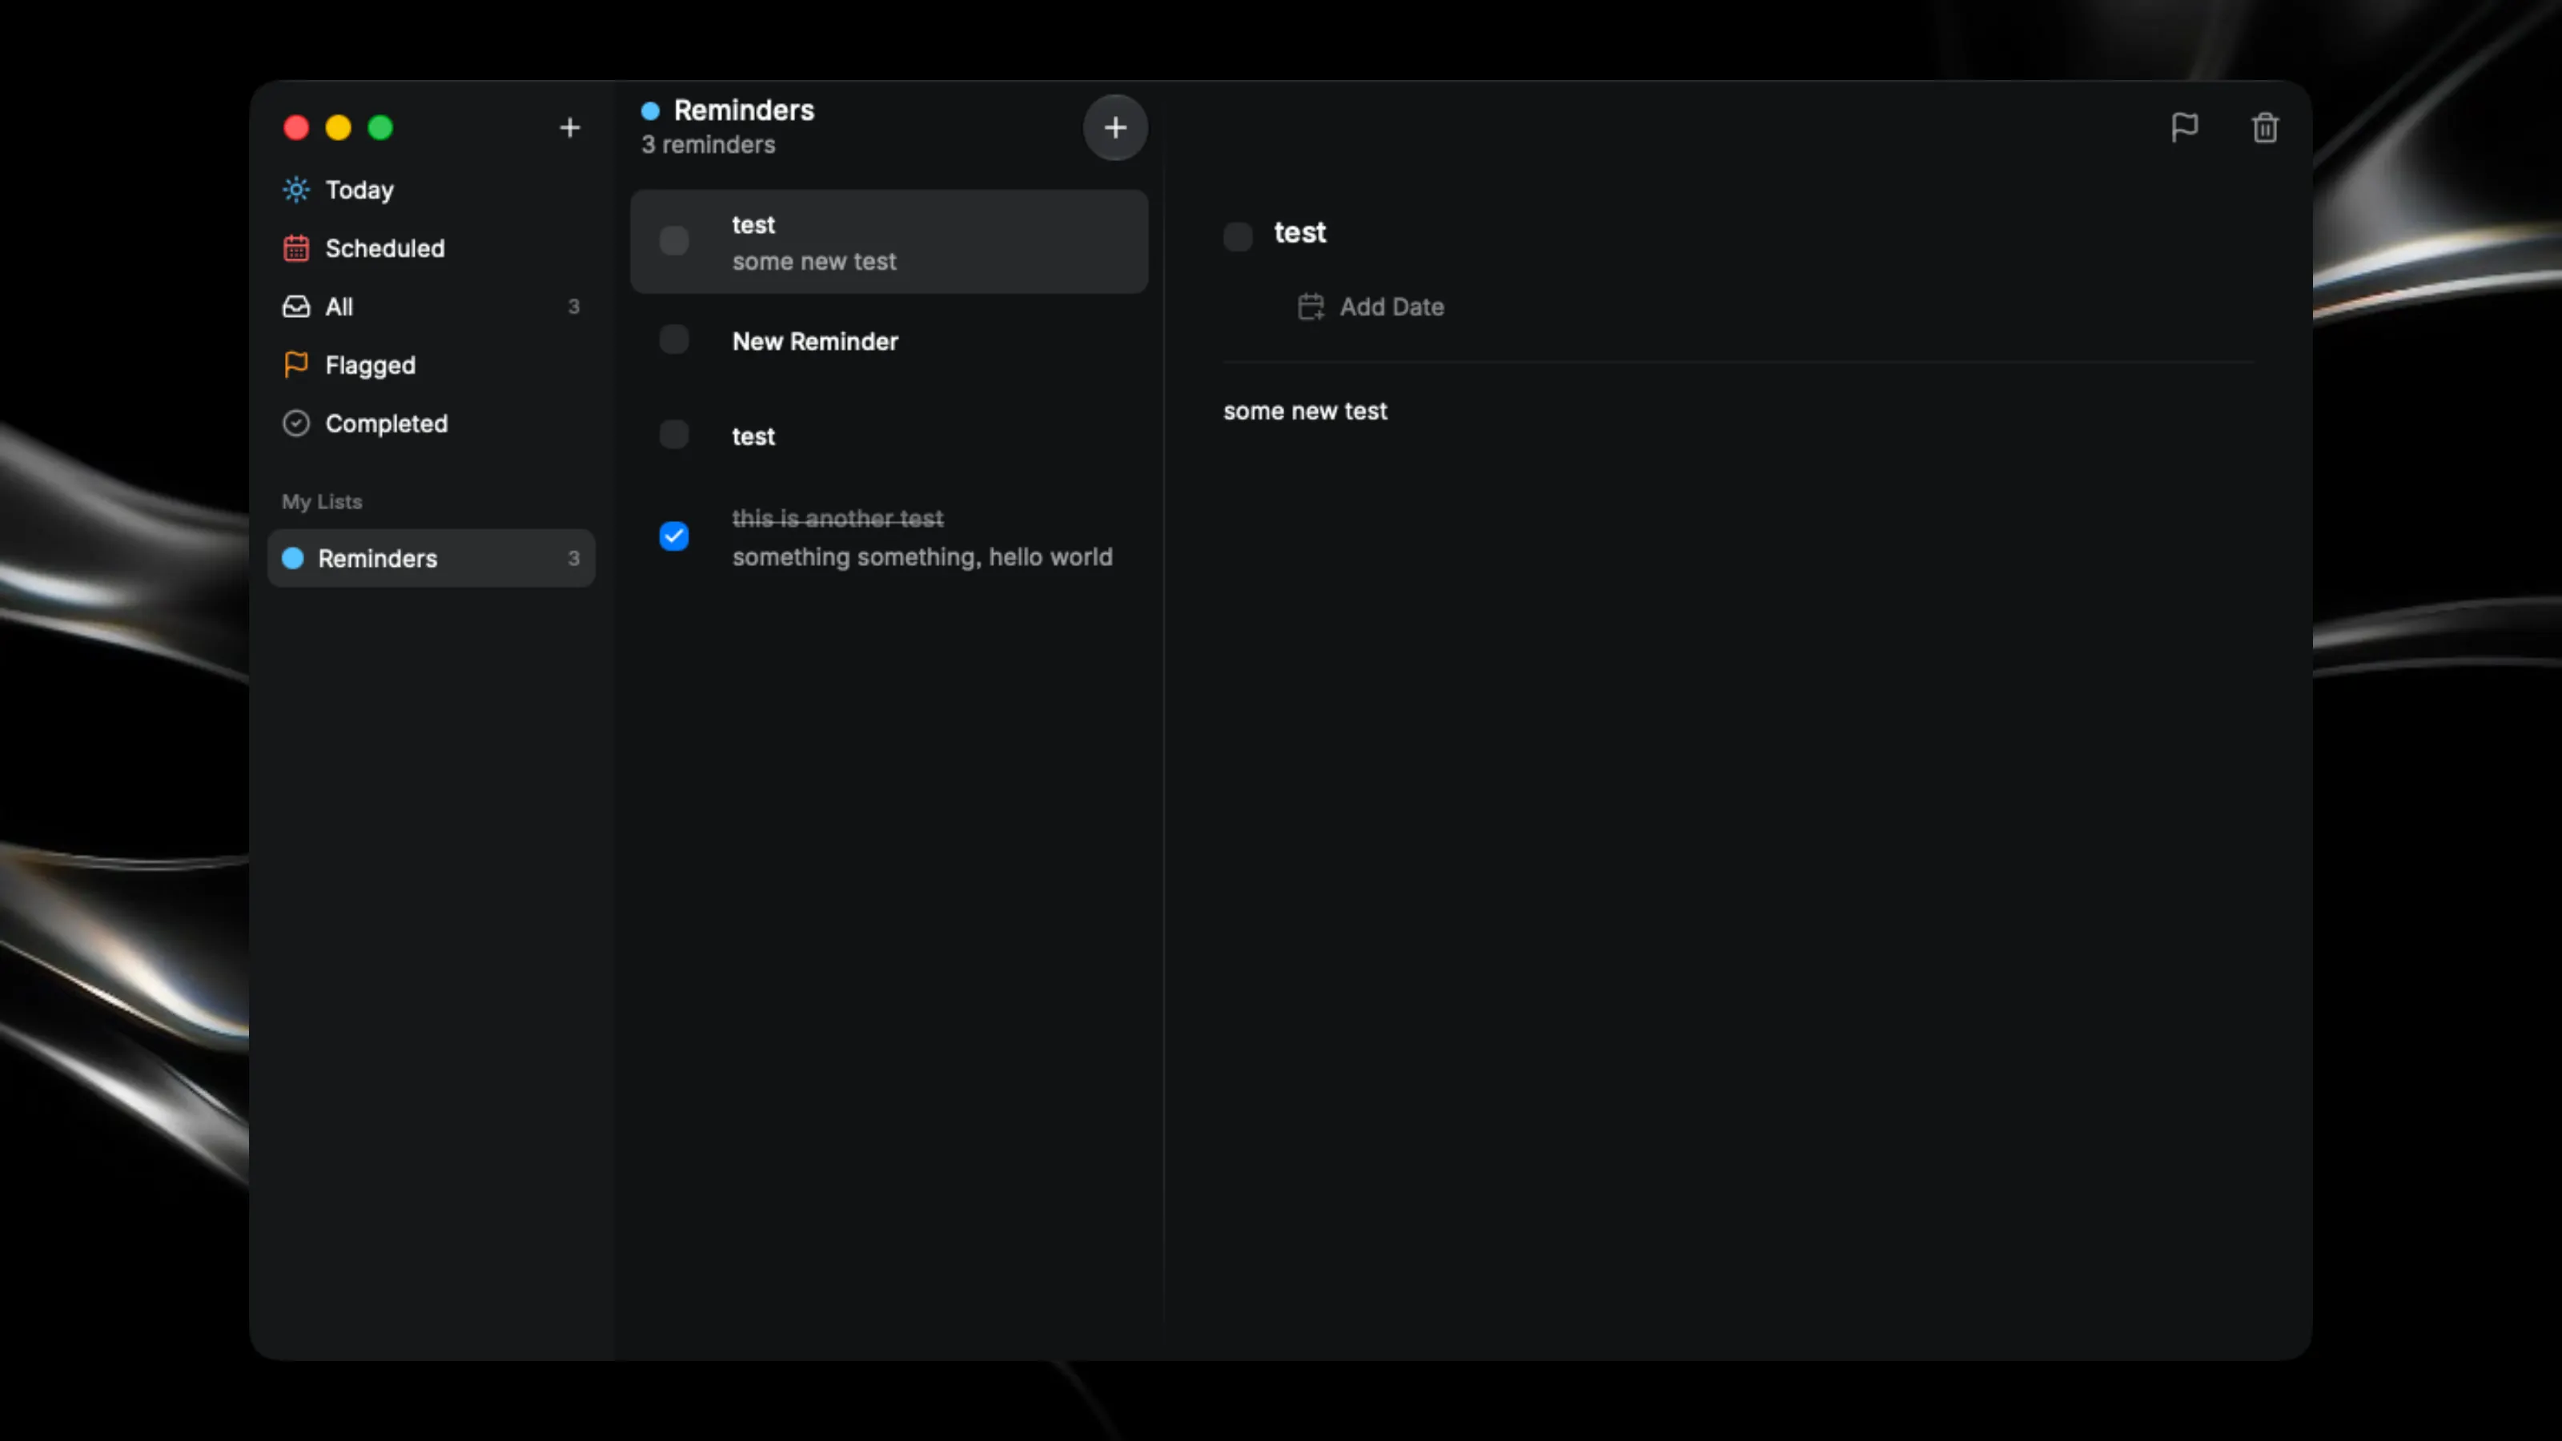The width and height of the screenshot is (2562, 1441).
Task: Mark 'New Reminder' as completed
Action: click(673, 339)
